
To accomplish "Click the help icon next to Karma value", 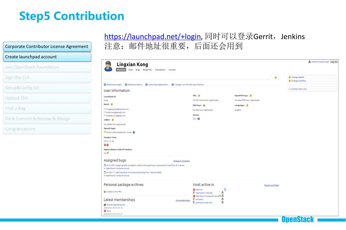I will pos(199,119).
